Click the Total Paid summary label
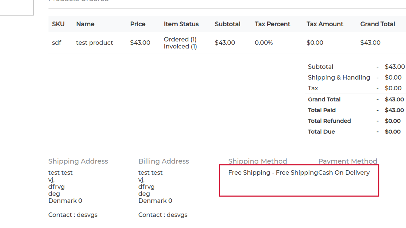The height and width of the screenshot is (228, 406). pos(322,110)
